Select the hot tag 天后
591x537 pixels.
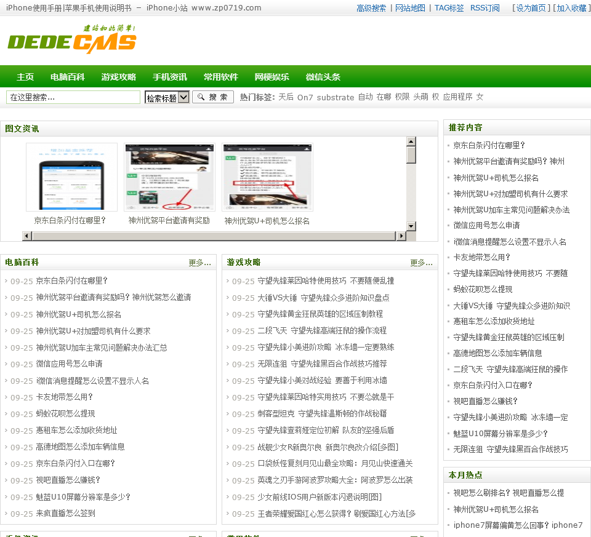point(286,97)
